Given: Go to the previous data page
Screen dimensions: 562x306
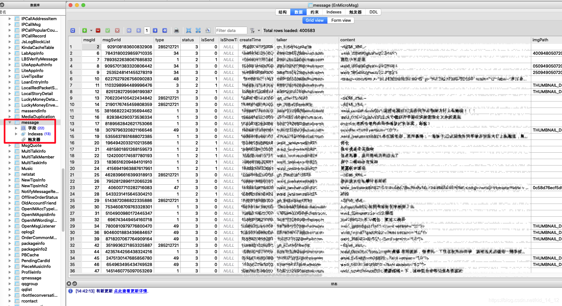Looking at the screenshot, I should (x=139, y=30).
